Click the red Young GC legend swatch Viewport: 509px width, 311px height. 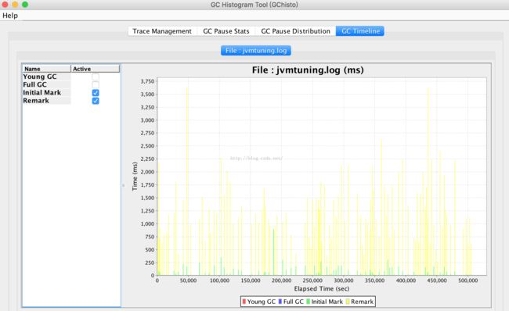(x=244, y=302)
